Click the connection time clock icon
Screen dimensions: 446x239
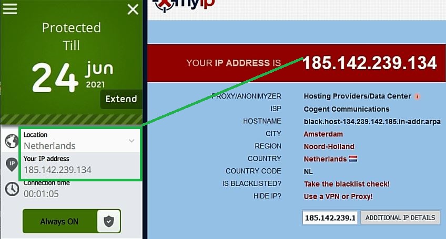pos(12,189)
